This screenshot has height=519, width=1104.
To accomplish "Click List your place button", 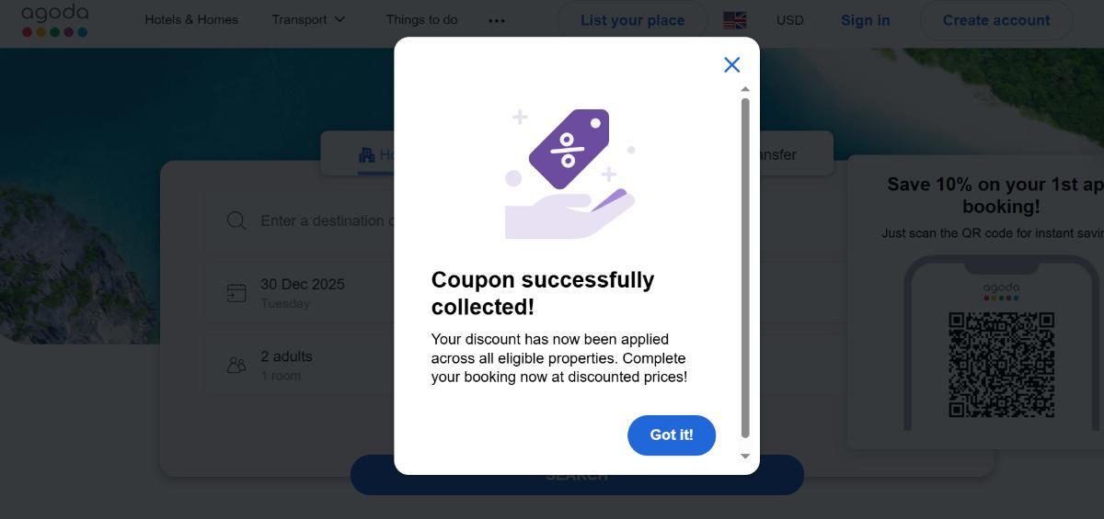I will 632,20.
